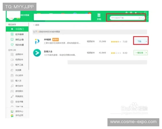Click the magnifier search icon in search box

(x=143, y=18)
